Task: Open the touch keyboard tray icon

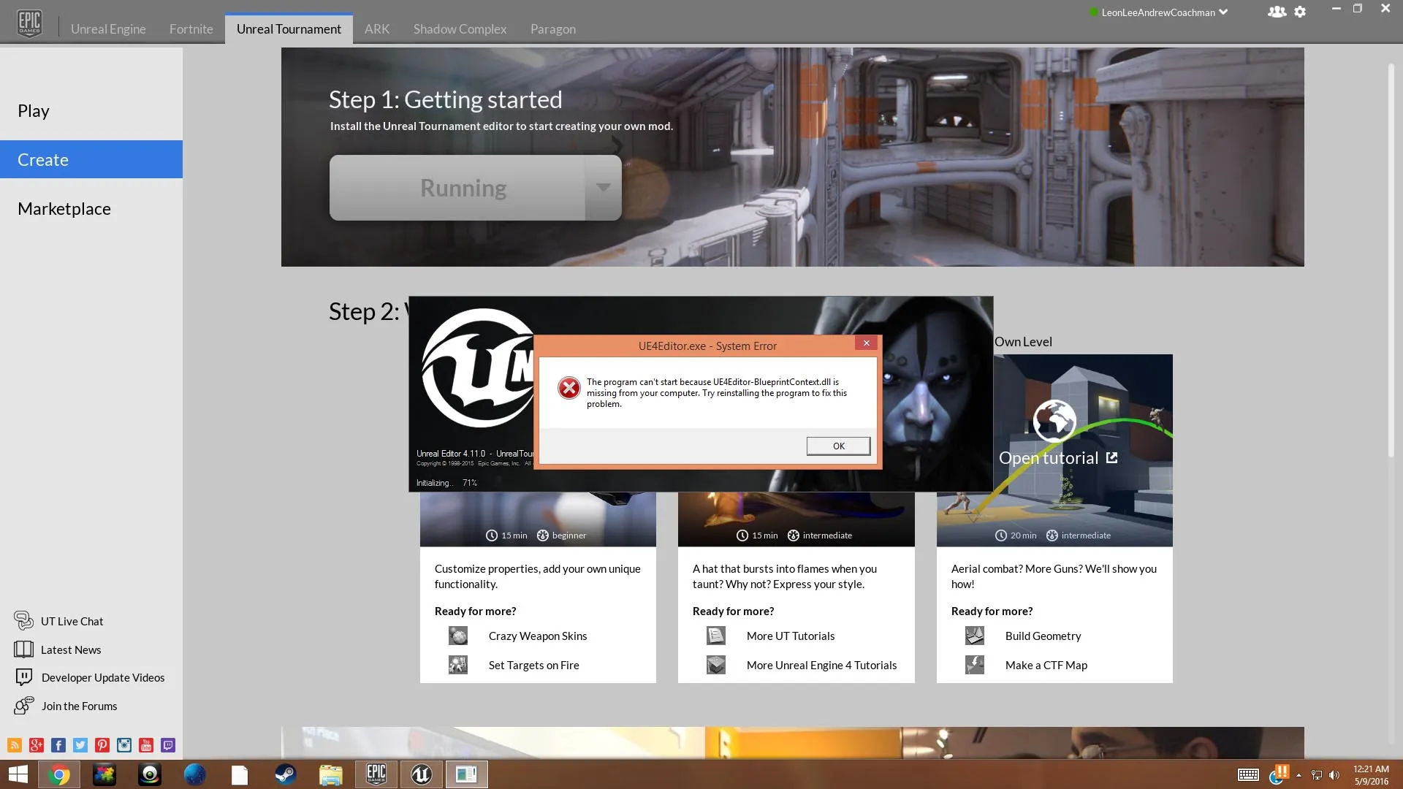Action: [1248, 775]
